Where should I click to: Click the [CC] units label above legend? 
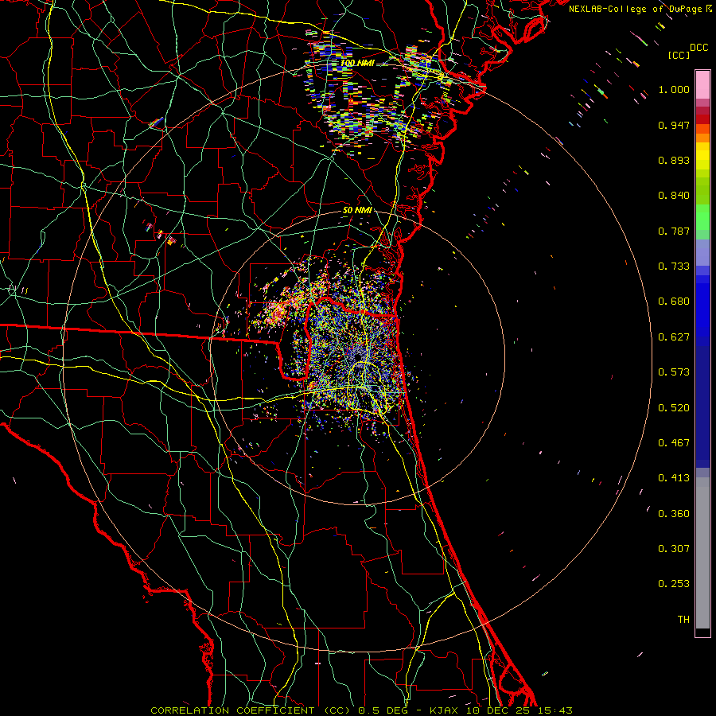click(679, 55)
